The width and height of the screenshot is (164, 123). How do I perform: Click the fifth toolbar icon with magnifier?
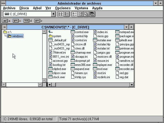coord(86,14)
